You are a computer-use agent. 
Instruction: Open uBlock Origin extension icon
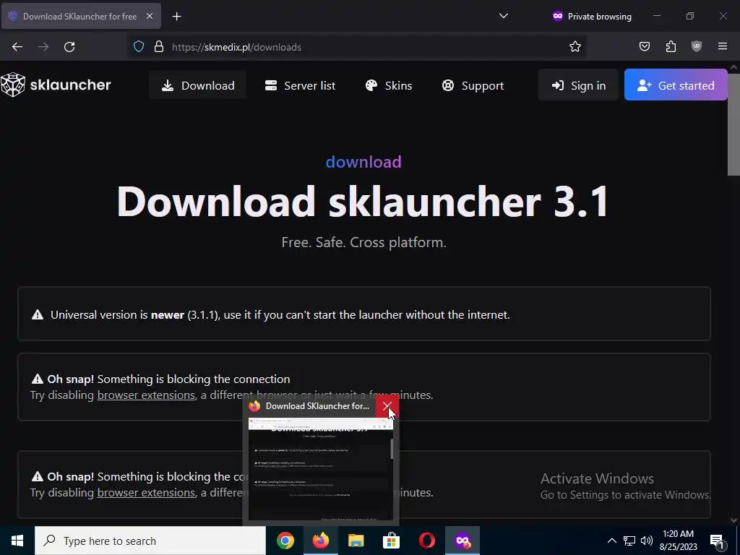coord(697,46)
